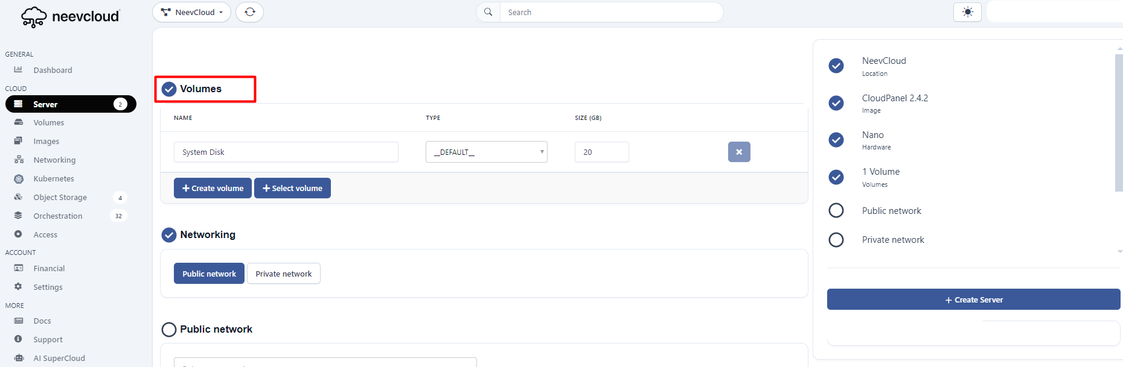Viewport: 1123px width, 367px height.
Task: Select the Private network step circle in summary
Action: (836, 240)
